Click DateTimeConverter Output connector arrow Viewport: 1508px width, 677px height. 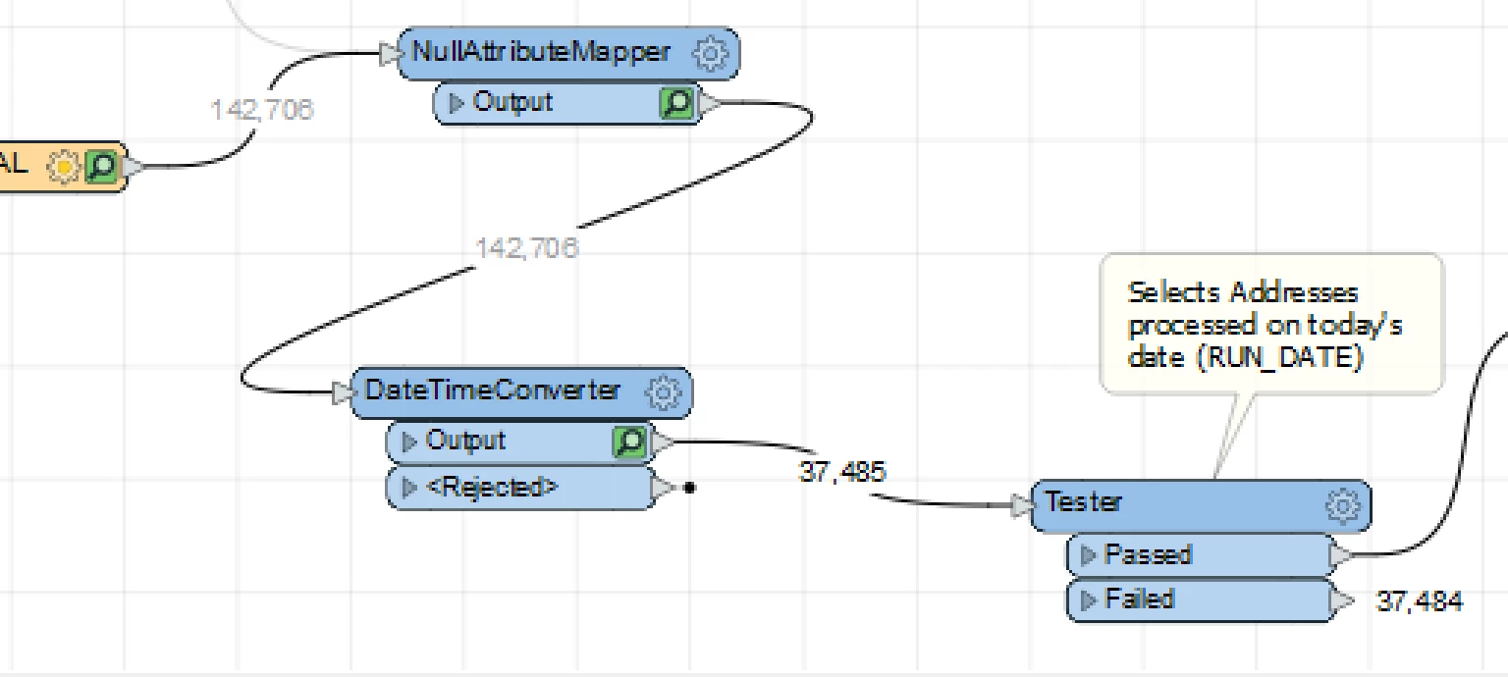(664, 443)
